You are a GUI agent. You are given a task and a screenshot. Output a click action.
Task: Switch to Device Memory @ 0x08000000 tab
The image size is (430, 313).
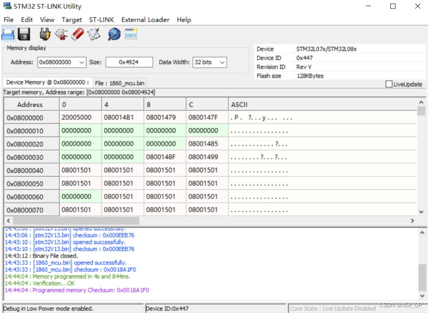tap(47, 83)
